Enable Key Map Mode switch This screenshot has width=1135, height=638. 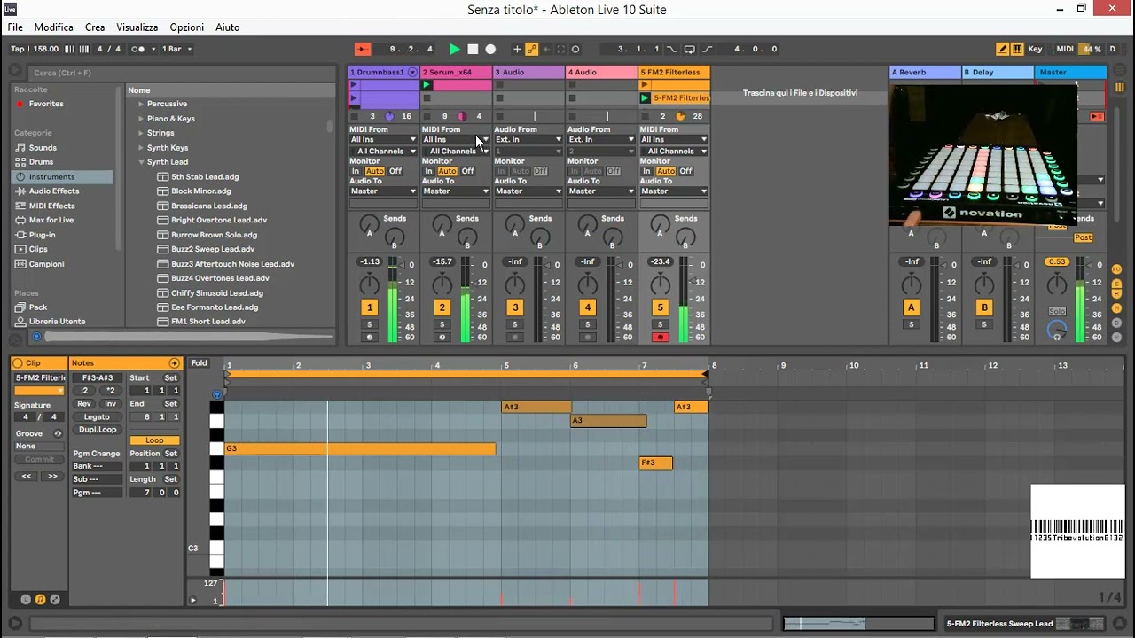coord(1035,50)
